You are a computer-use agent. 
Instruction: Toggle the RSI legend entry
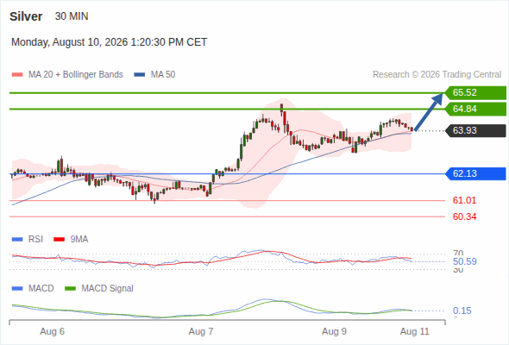pos(28,239)
